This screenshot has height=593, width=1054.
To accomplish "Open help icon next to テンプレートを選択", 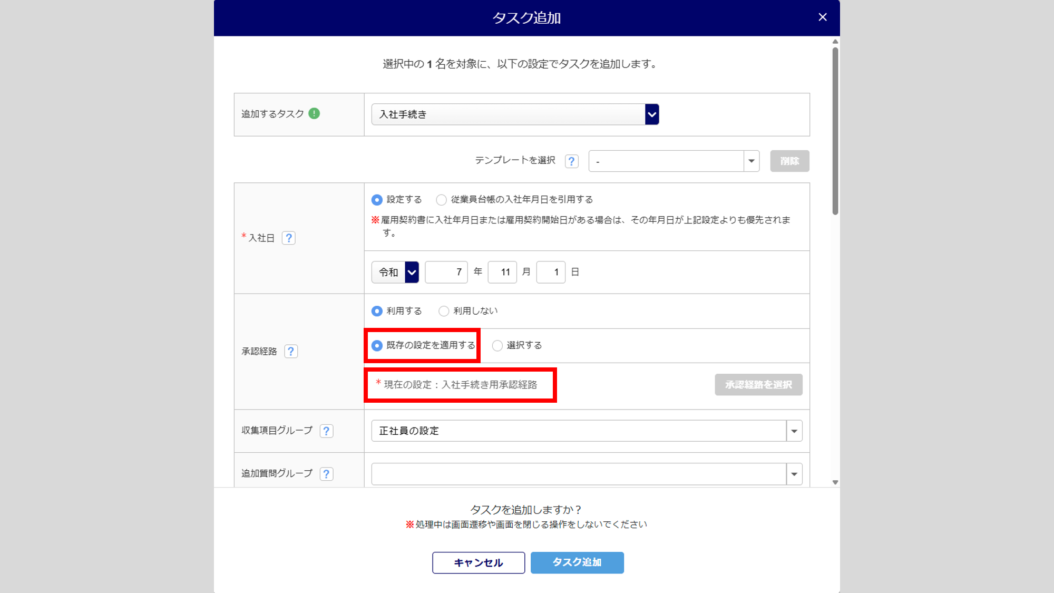I will 571,161.
